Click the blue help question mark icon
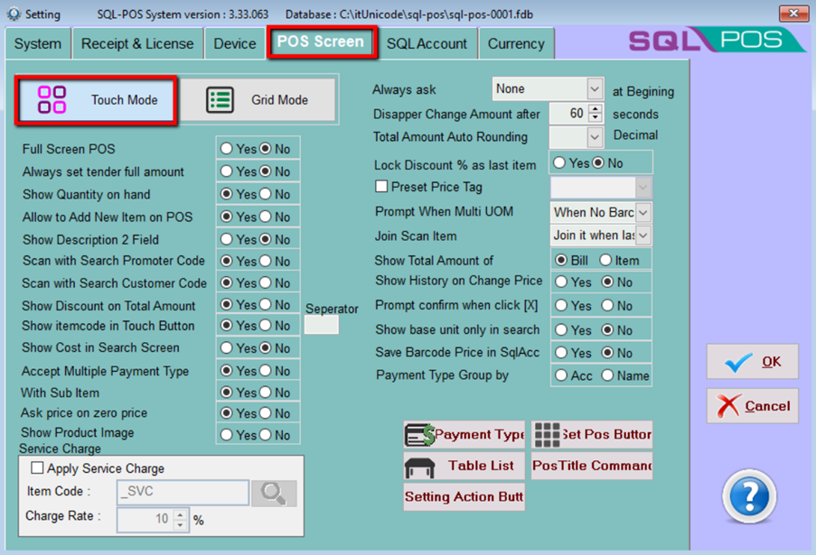Viewport: 816px width, 555px height. click(x=748, y=496)
